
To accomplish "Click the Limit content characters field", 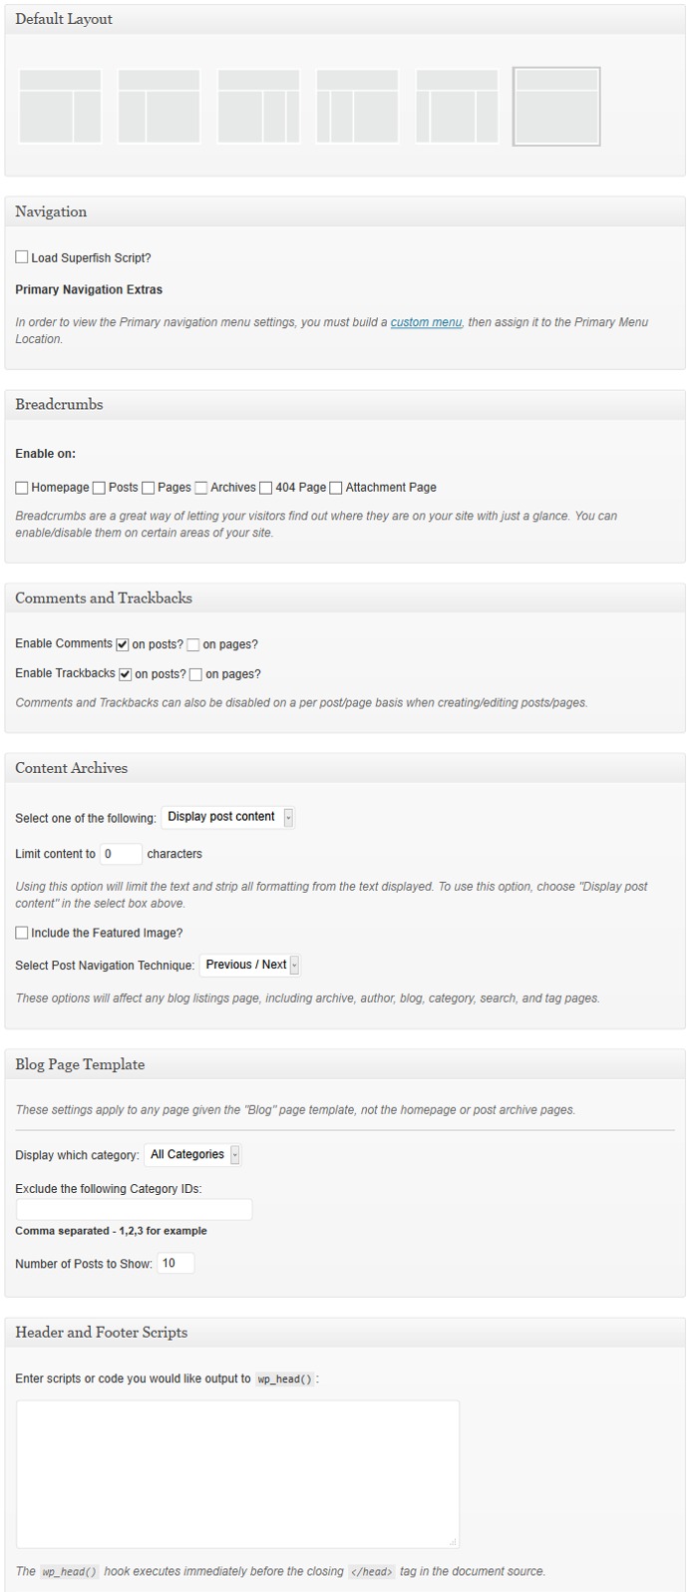I will click(122, 854).
